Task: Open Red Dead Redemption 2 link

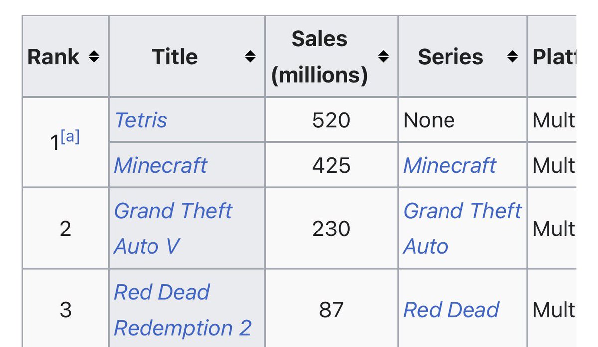Action: pos(182,310)
